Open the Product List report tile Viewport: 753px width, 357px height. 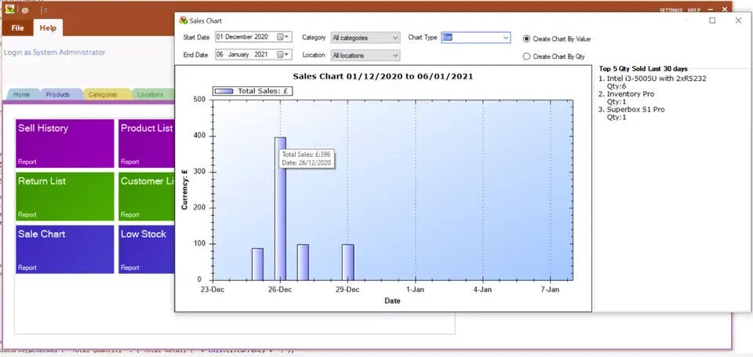147,144
